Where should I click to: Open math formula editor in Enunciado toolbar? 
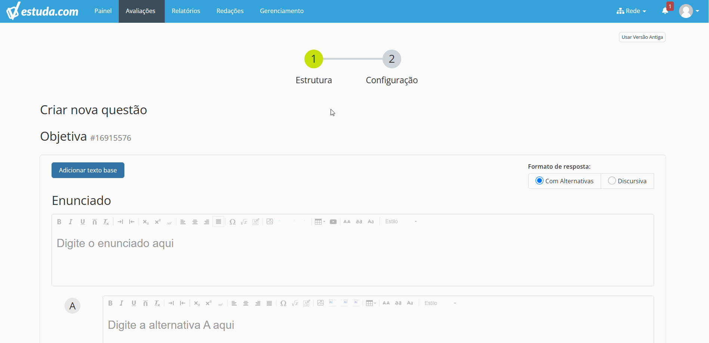click(x=244, y=222)
